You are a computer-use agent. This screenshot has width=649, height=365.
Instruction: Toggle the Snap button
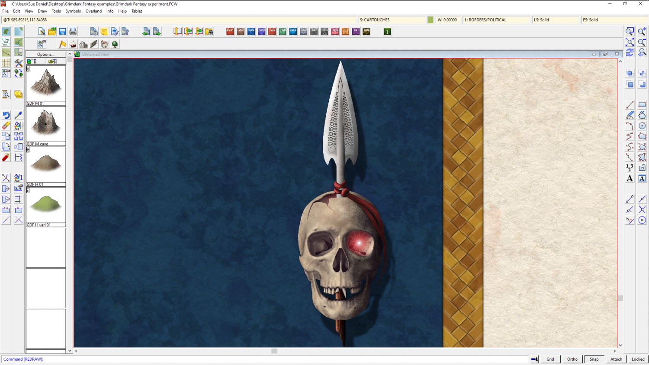pyautogui.click(x=594, y=359)
